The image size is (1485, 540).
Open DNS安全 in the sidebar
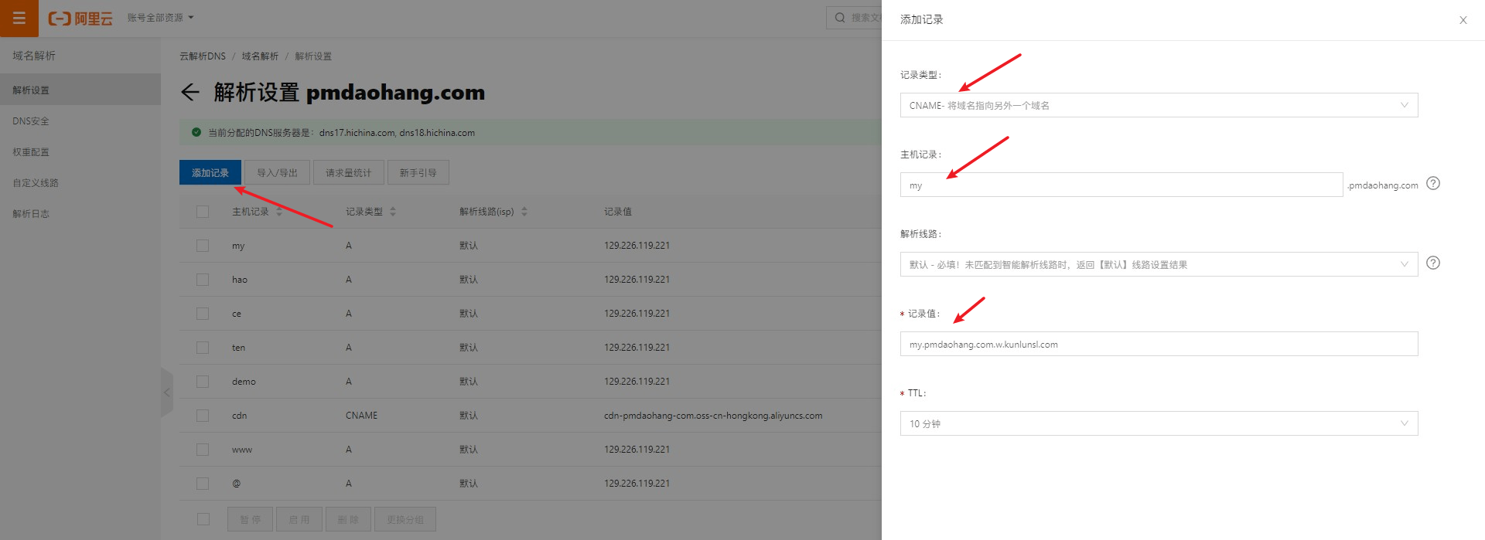tap(80, 121)
